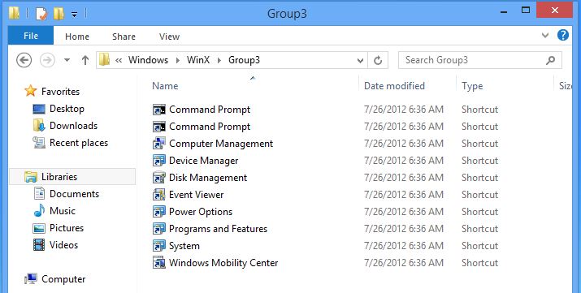Image resolution: width=581 pixels, height=293 pixels.
Task: Select Favorites in navigation pane
Action: (x=60, y=92)
